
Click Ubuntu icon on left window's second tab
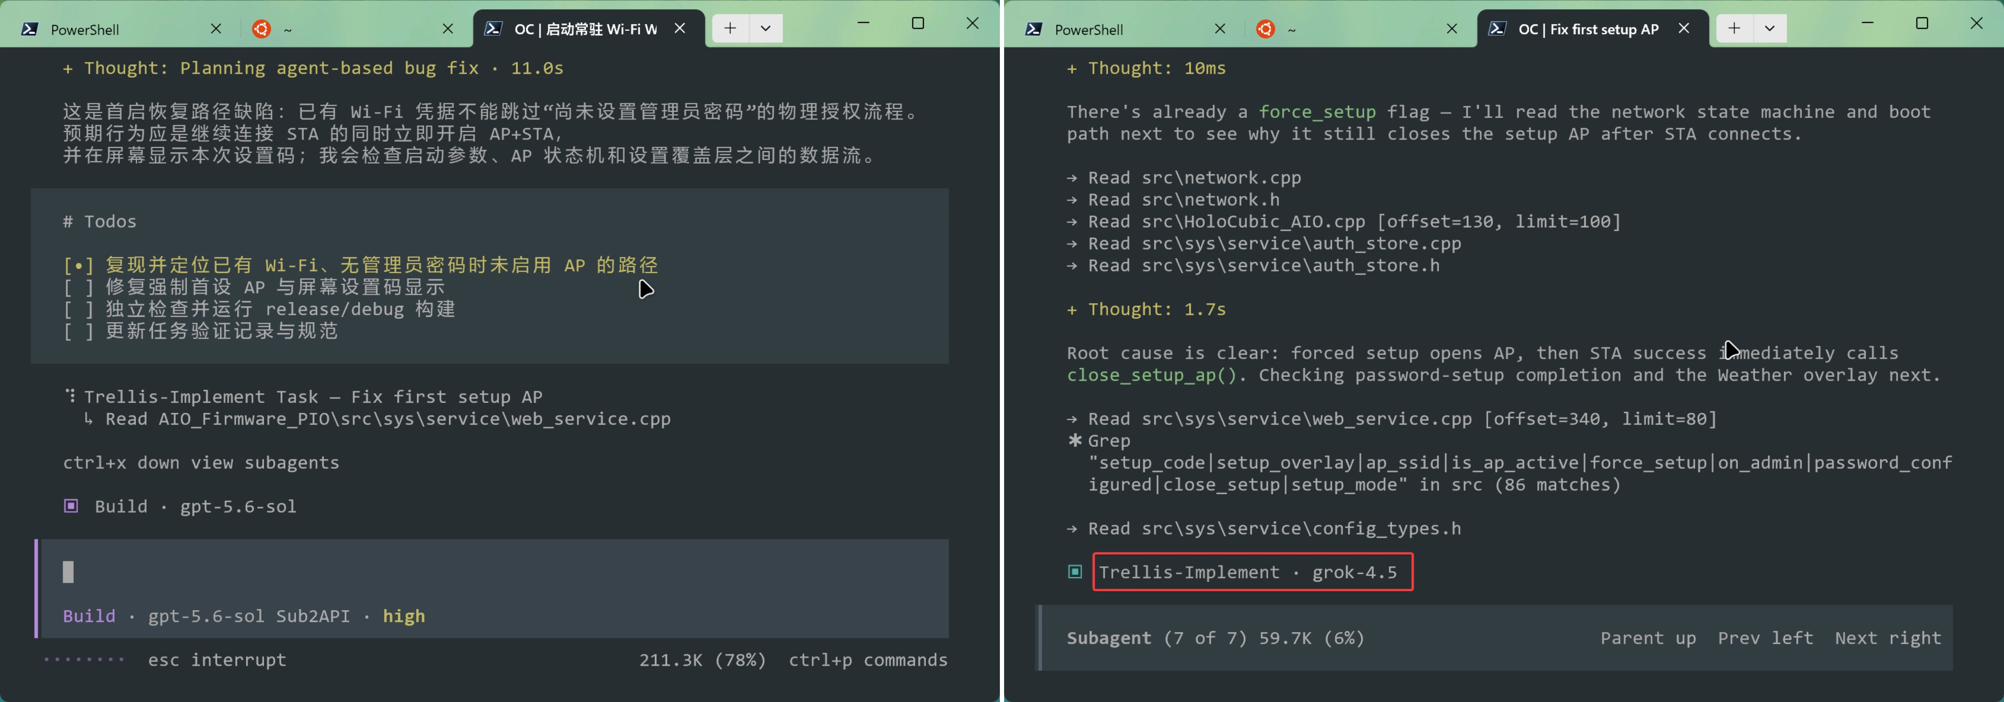pyautogui.click(x=262, y=29)
